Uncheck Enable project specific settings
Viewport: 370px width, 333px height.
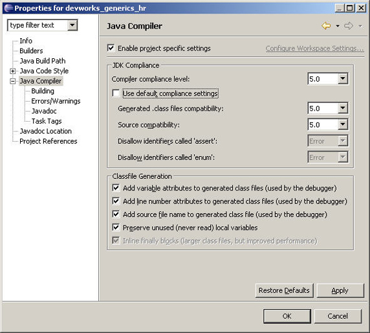tap(111, 48)
